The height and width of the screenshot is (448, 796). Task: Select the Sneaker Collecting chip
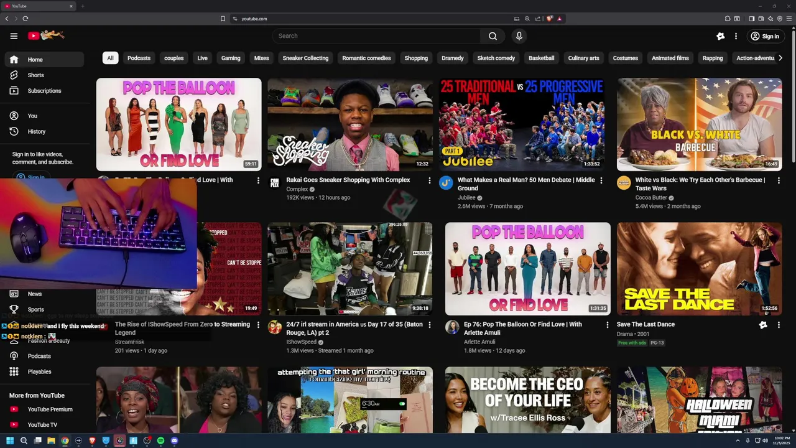pyautogui.click(x=305, y=58)
